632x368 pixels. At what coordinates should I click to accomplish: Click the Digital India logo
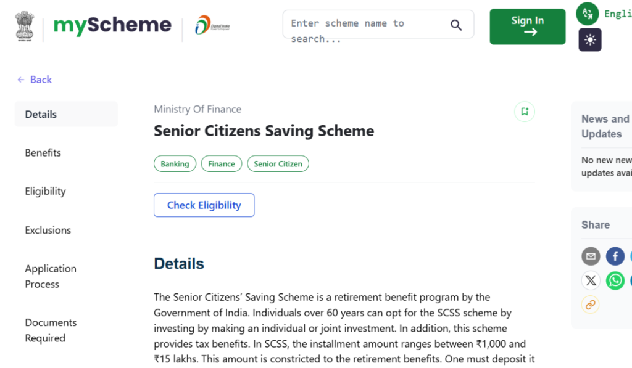212,25
